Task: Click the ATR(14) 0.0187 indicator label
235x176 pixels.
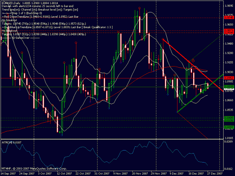Action: pyautogui.click(x=12, y=143)
